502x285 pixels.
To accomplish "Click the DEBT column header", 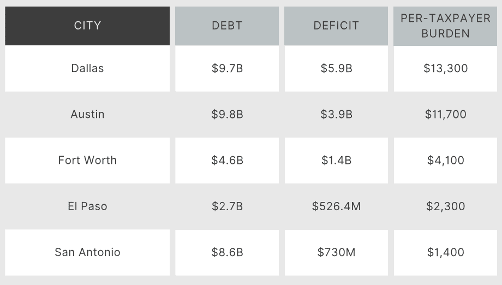I will [x=227, y=26].
